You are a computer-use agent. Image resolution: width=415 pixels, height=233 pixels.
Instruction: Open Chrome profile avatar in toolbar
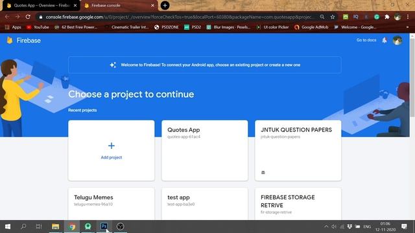tap(397, 17)
